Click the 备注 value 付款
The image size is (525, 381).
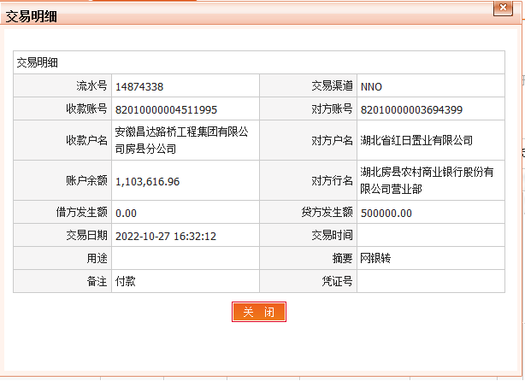coord(126,280)
